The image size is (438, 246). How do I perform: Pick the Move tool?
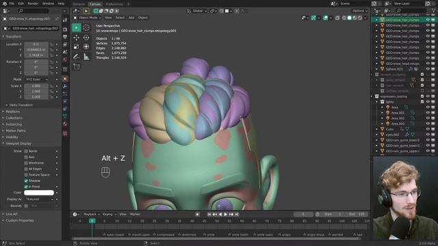pyautogui.click(x=76, y=38)
